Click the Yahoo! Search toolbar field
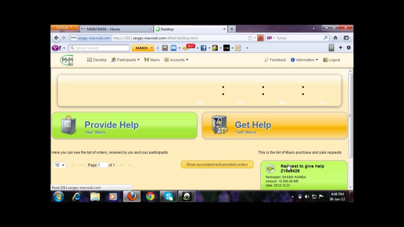404x227 pixels. (99, 48)
